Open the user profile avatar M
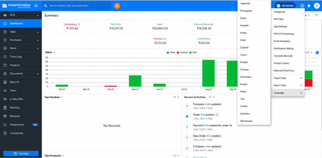322x158 pixels. tap(317, 6)
